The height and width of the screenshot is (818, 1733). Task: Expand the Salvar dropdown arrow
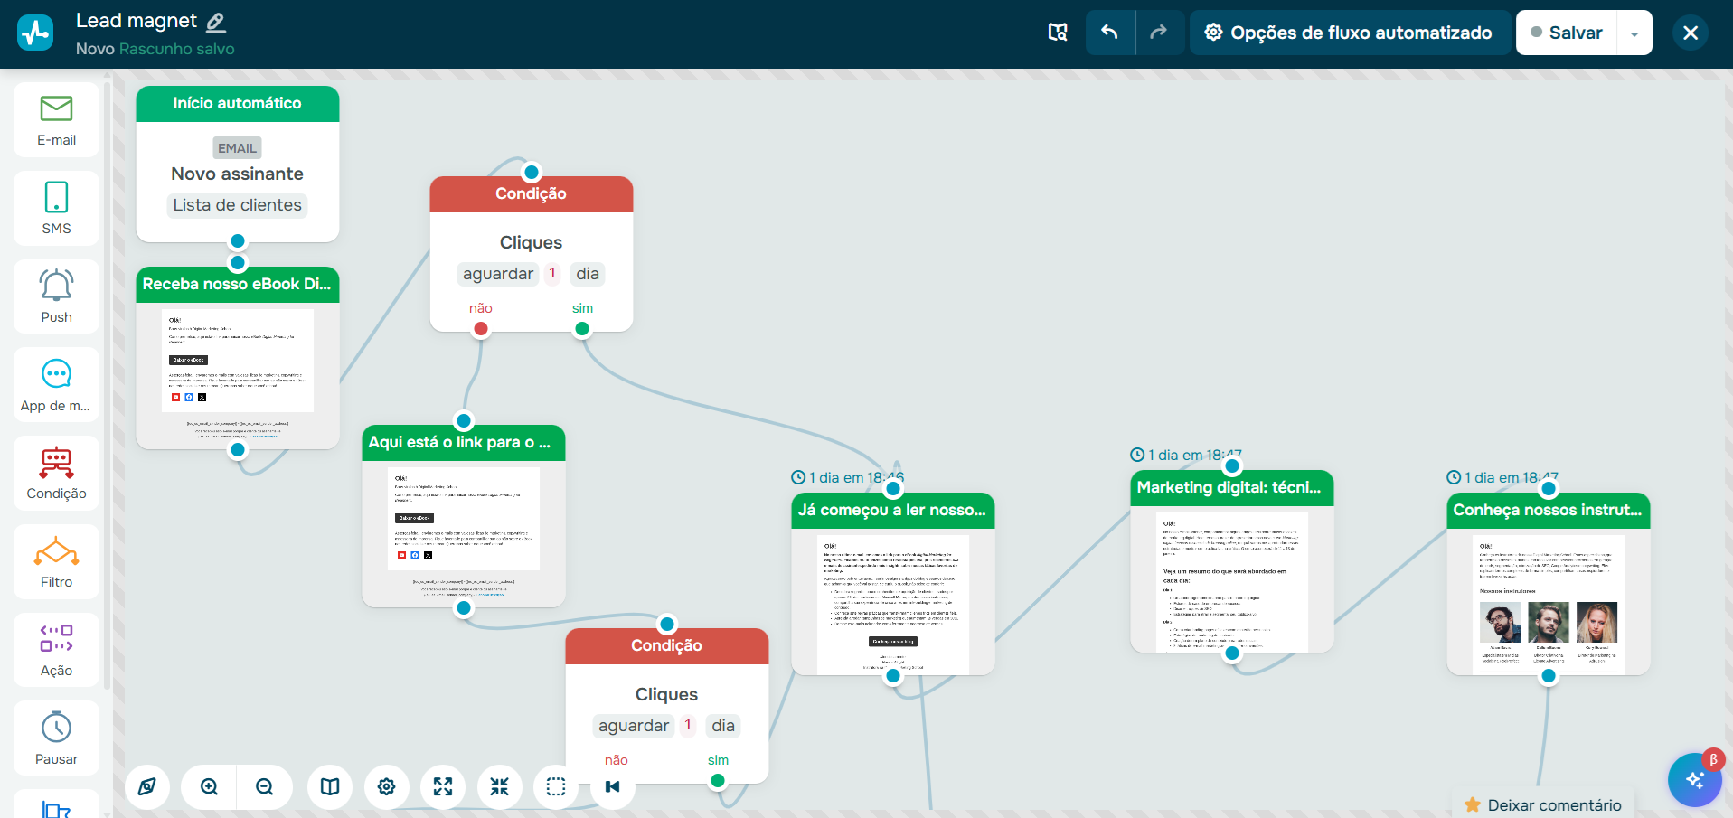point(1634,33)
